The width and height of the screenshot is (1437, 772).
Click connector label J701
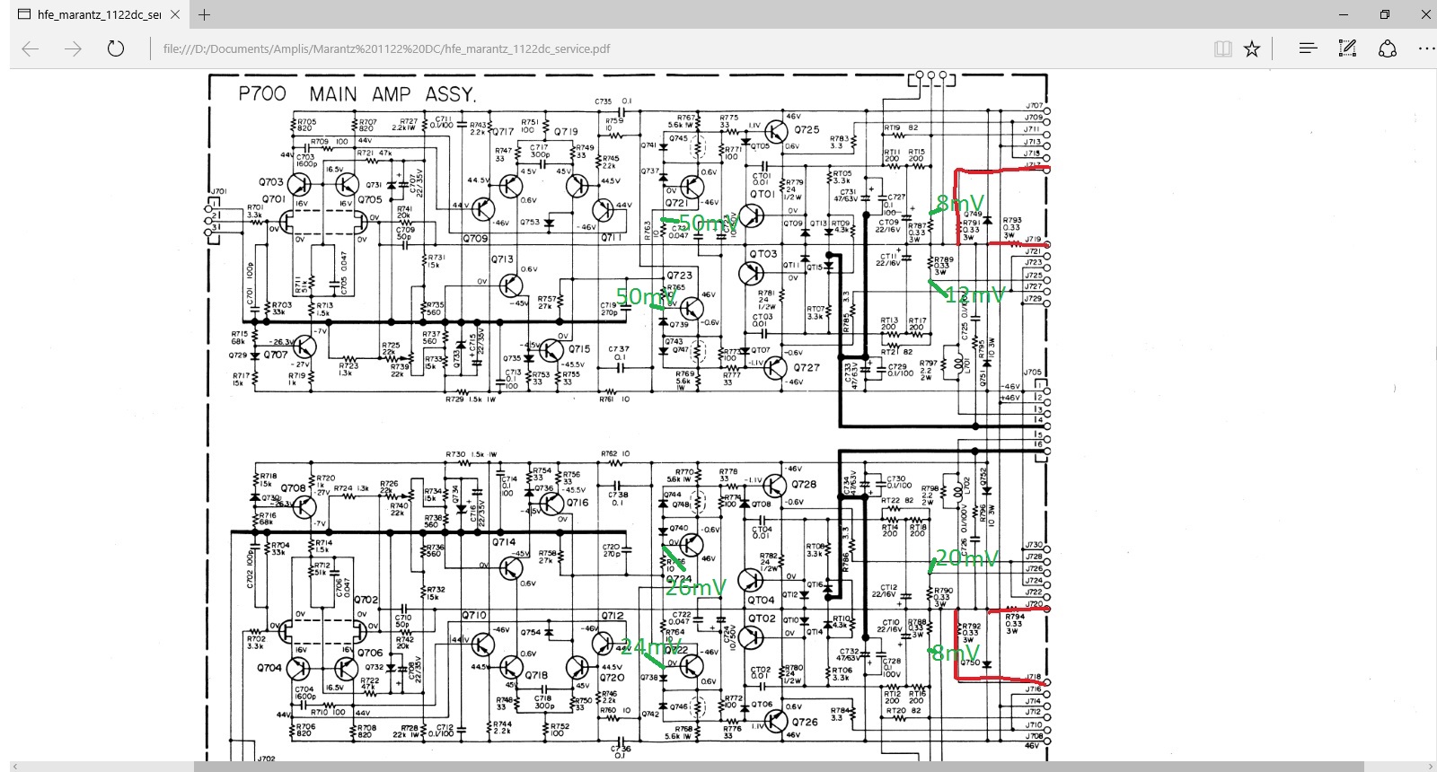(x=218, y=191)
